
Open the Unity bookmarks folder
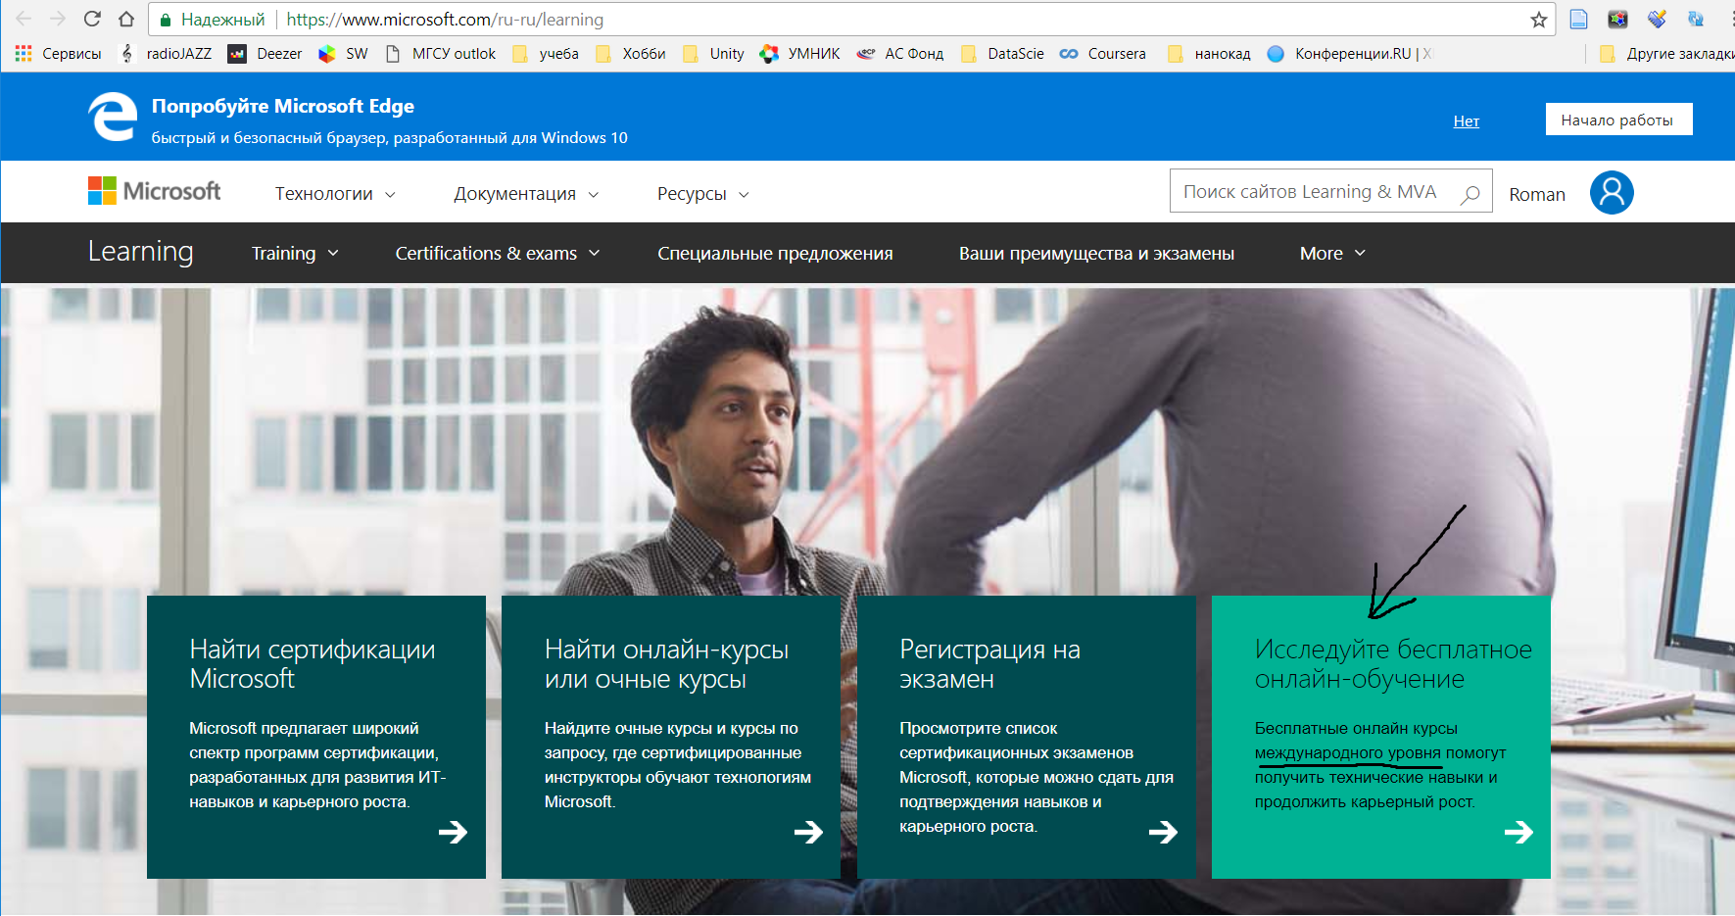713,54
